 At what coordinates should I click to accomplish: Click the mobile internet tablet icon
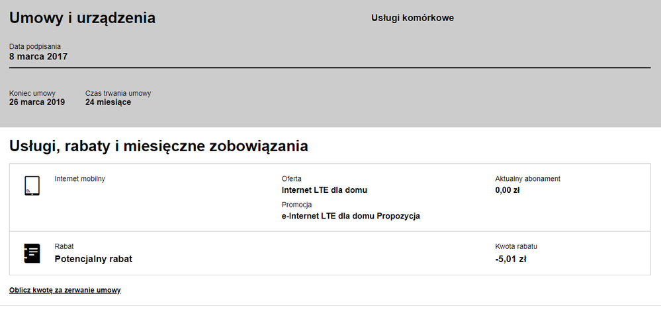tap(32, 186)
